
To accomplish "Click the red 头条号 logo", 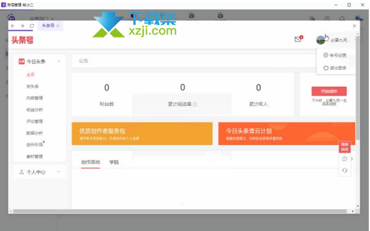I will click(x=22, y=40).
